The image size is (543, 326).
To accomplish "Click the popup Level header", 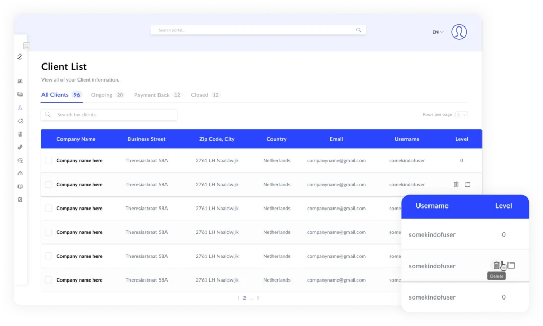I will click(504, 206).
